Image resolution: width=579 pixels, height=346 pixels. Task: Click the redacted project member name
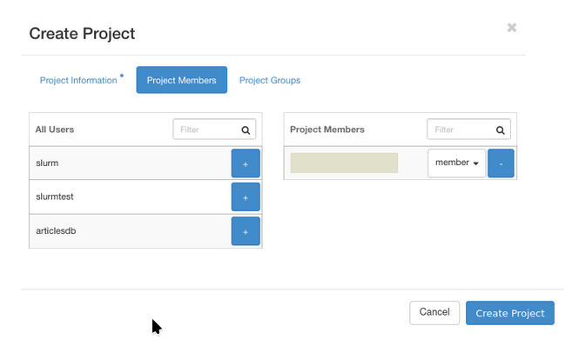(x=344, y=163)
